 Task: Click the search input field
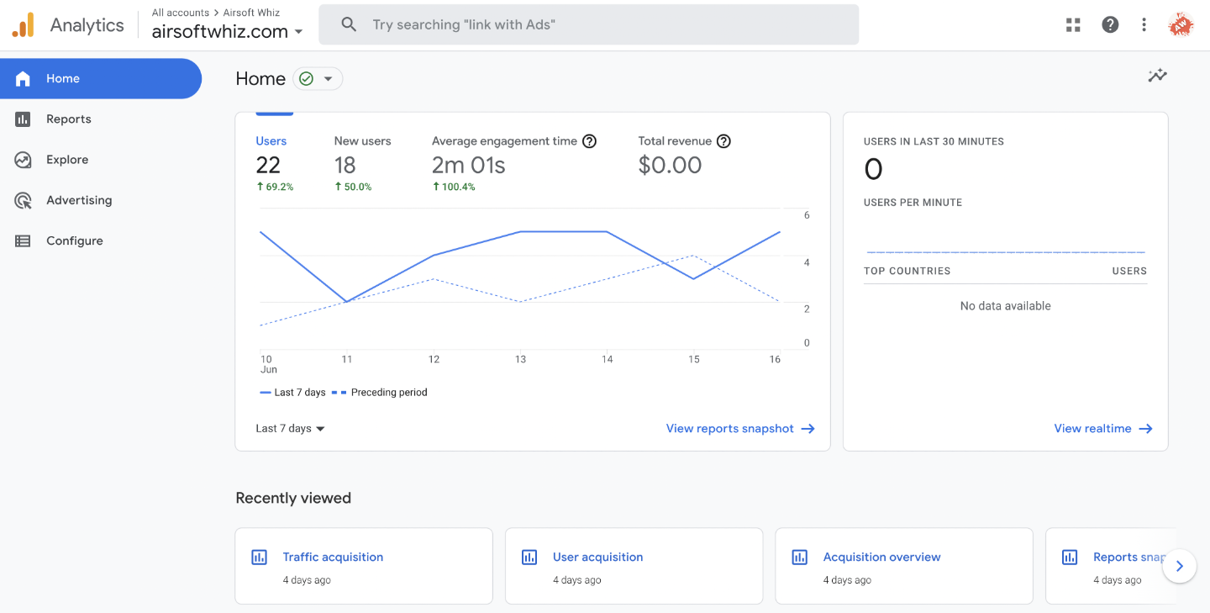pos(588,24)
